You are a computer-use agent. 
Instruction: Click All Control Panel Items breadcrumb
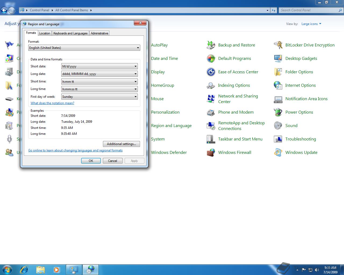[x=71, y=10]
